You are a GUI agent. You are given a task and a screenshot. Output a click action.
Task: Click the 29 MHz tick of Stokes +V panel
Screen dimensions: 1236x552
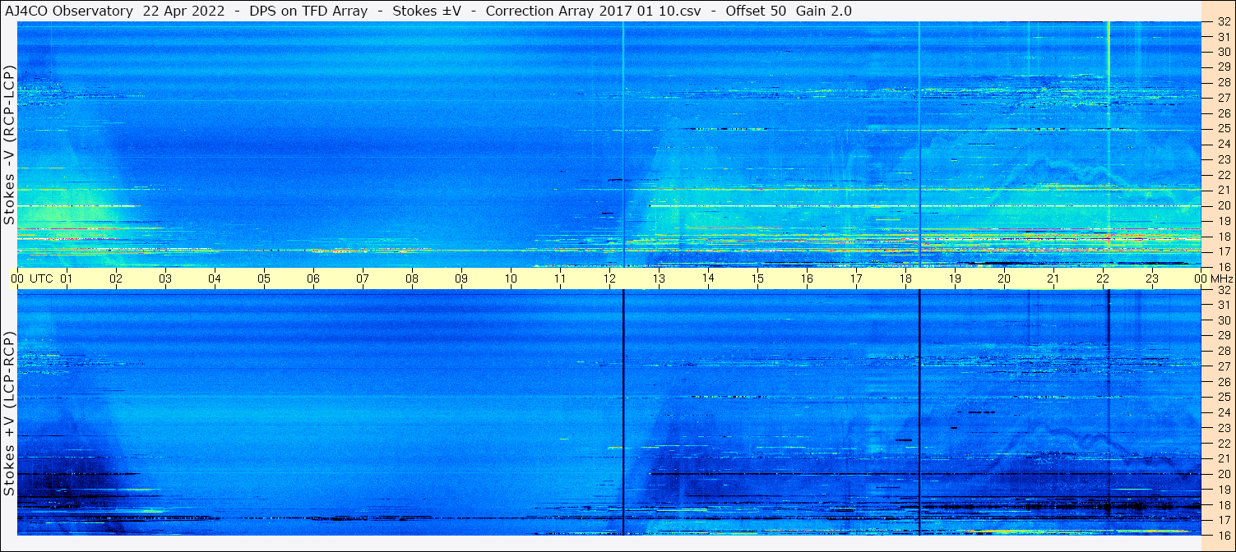(x=1223, y=336)
